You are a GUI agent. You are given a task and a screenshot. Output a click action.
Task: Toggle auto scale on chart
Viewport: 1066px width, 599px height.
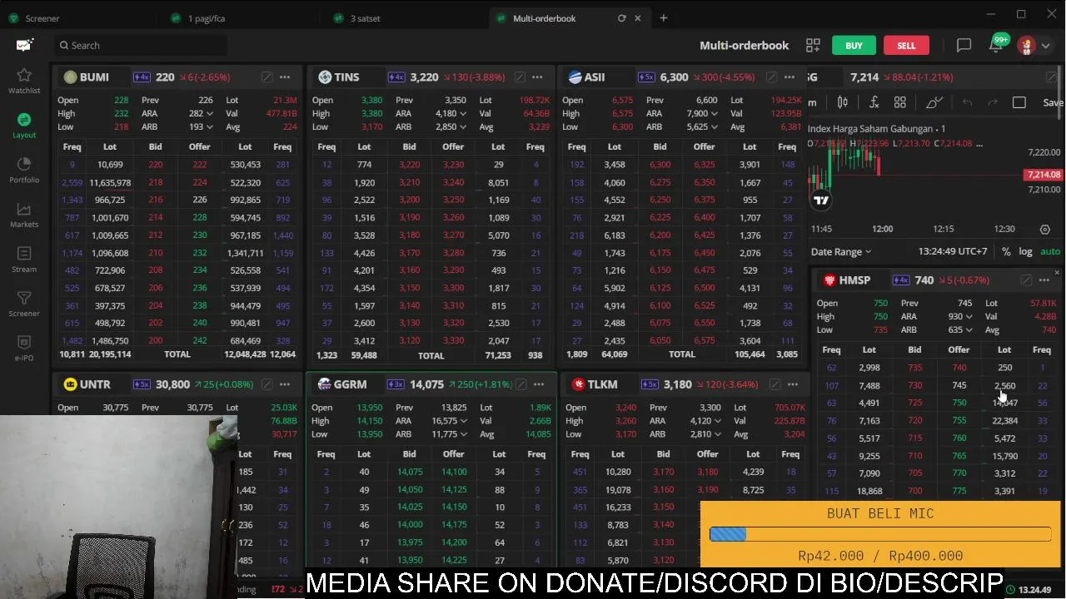(x=1050, y=251)
